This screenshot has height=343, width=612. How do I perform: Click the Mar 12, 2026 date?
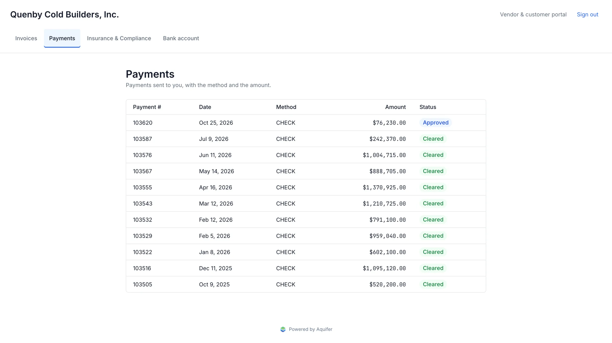click(x=216, y=204)
